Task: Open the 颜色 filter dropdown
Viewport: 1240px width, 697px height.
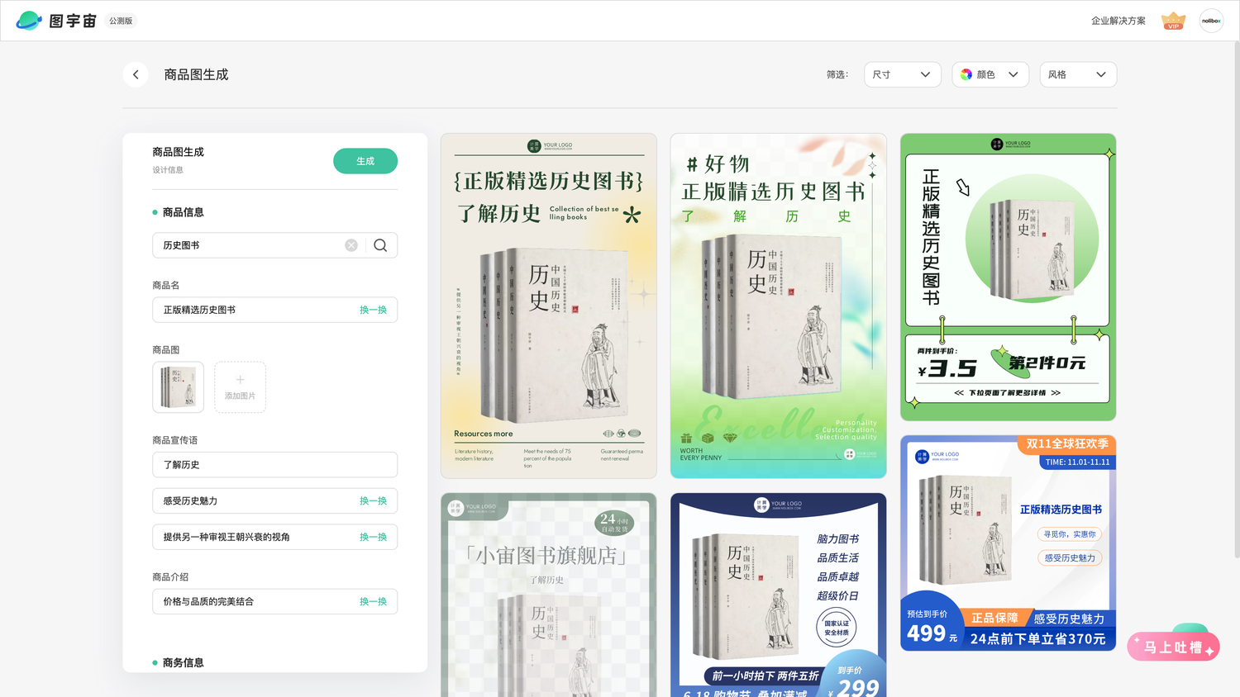Action: coord(990,74)
